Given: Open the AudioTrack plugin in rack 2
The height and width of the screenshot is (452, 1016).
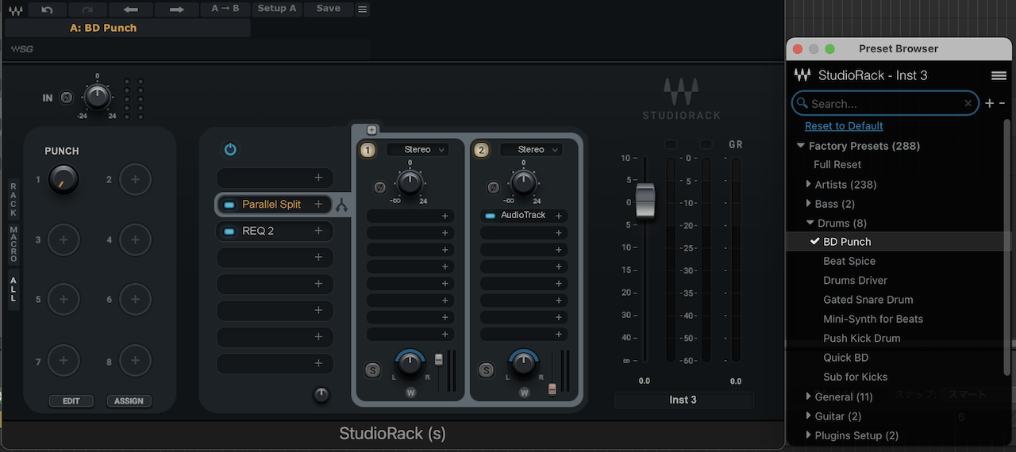Looking at the screenshot, I should (523, 216).
